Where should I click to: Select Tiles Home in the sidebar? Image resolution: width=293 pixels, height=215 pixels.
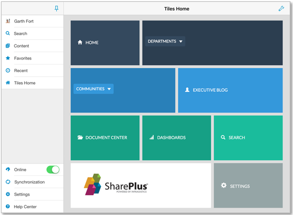click(x=25, y=83)
